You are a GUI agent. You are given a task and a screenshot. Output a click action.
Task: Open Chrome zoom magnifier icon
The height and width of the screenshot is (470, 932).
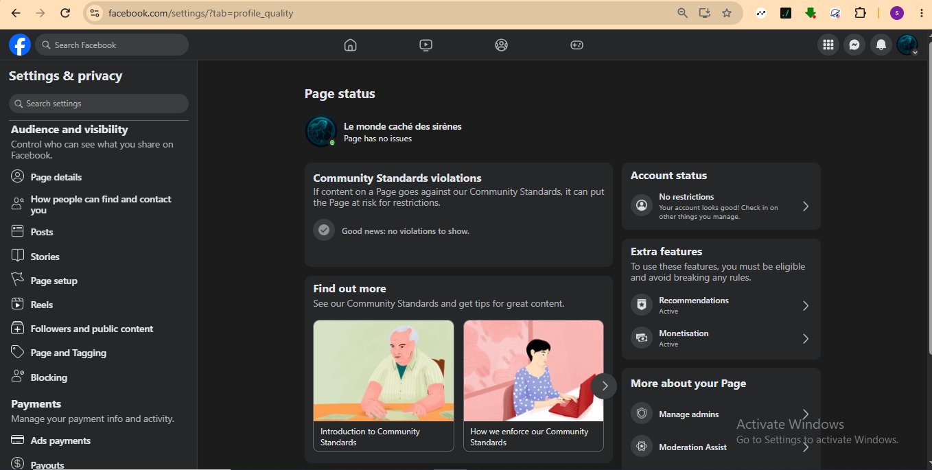click(682, 13)
